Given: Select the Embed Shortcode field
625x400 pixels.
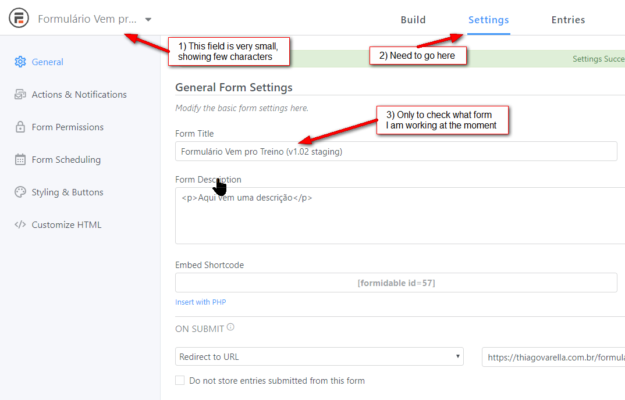Looking at the screenshot, I should tap(396, 283).
